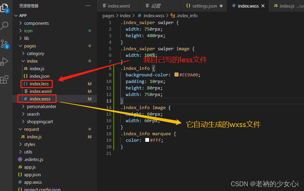This screenshot has width=304, height=191.
Task: Click the hash icon next to the index.wxss file
Action: [x=26, y=99]
